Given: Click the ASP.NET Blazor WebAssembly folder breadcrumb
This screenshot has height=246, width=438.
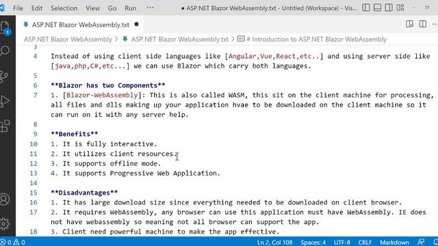Looking at the screenshot, I should tap(68, 40).
